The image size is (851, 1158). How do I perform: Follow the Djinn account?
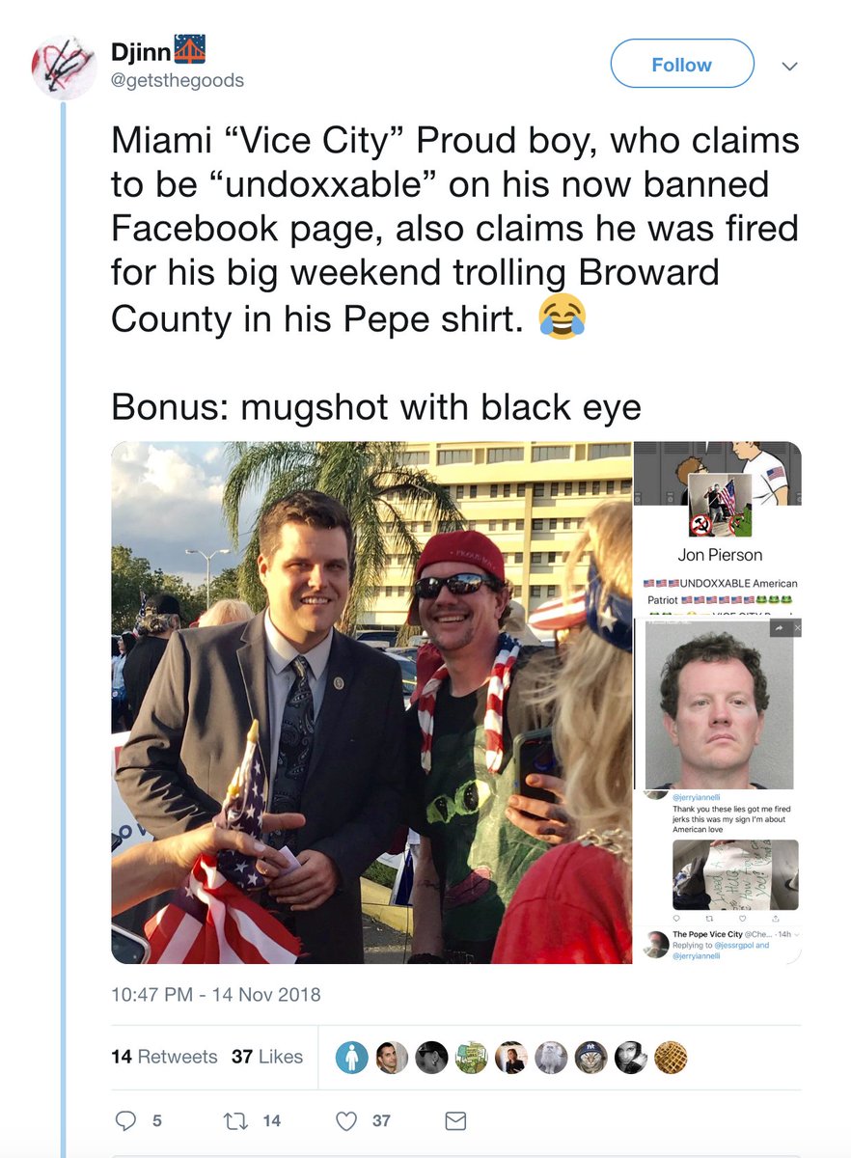[682, 65]
